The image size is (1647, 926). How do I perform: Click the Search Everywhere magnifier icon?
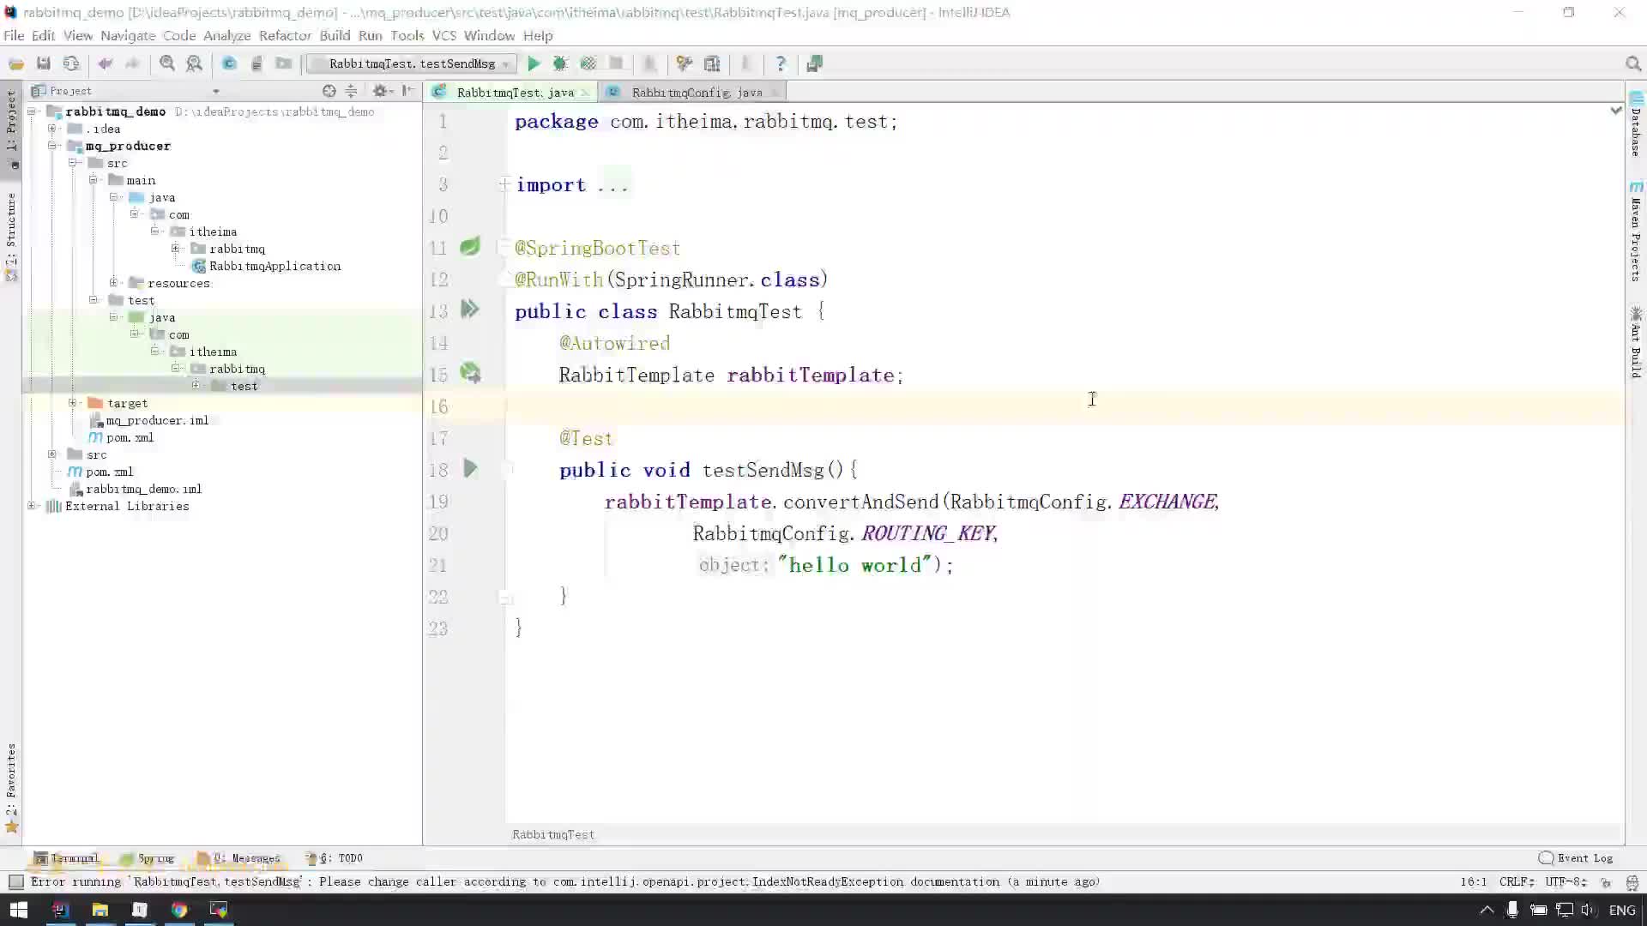tap(1633, 63)
